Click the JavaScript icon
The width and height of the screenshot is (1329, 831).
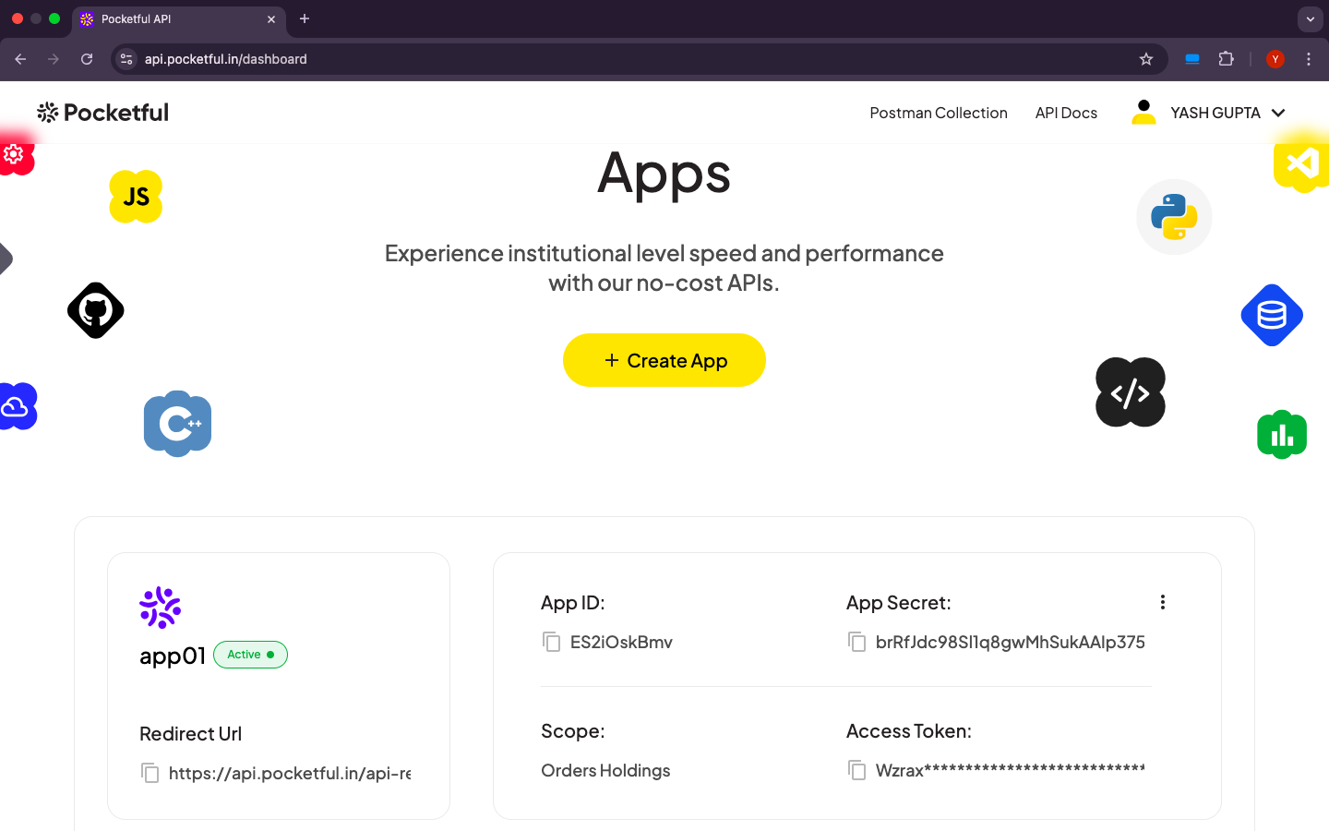click(136, 196)
